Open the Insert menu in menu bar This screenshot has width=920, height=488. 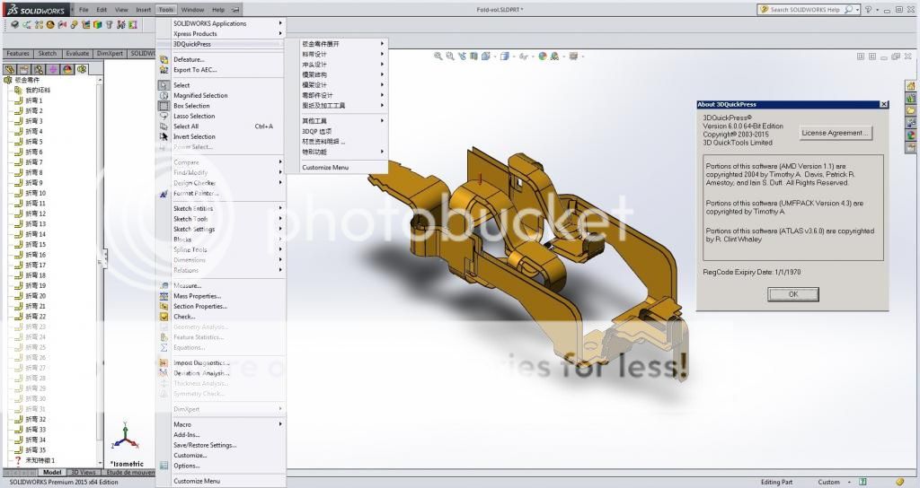144,9
